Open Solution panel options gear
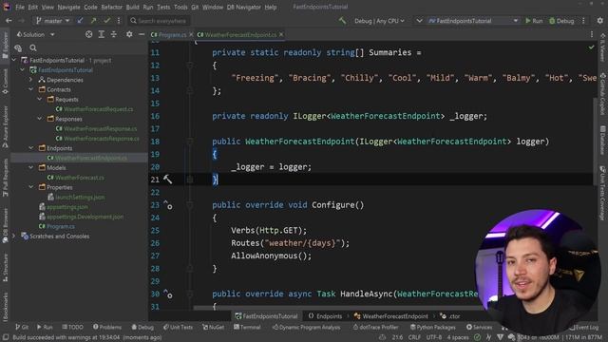 [129, 34]
